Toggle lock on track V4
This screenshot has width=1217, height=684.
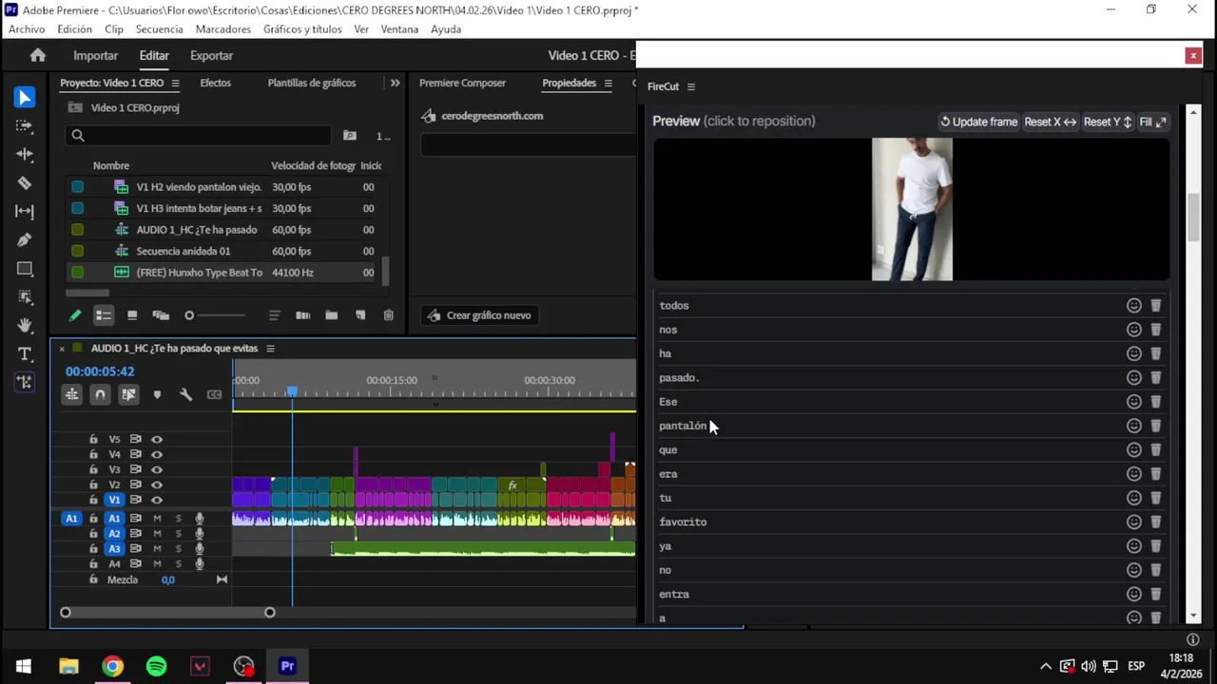click(93, 454)
